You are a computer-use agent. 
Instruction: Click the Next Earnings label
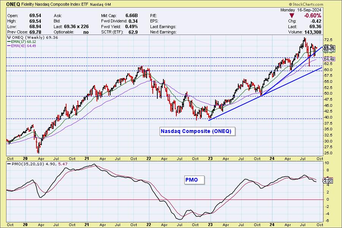tap(163, 32)
